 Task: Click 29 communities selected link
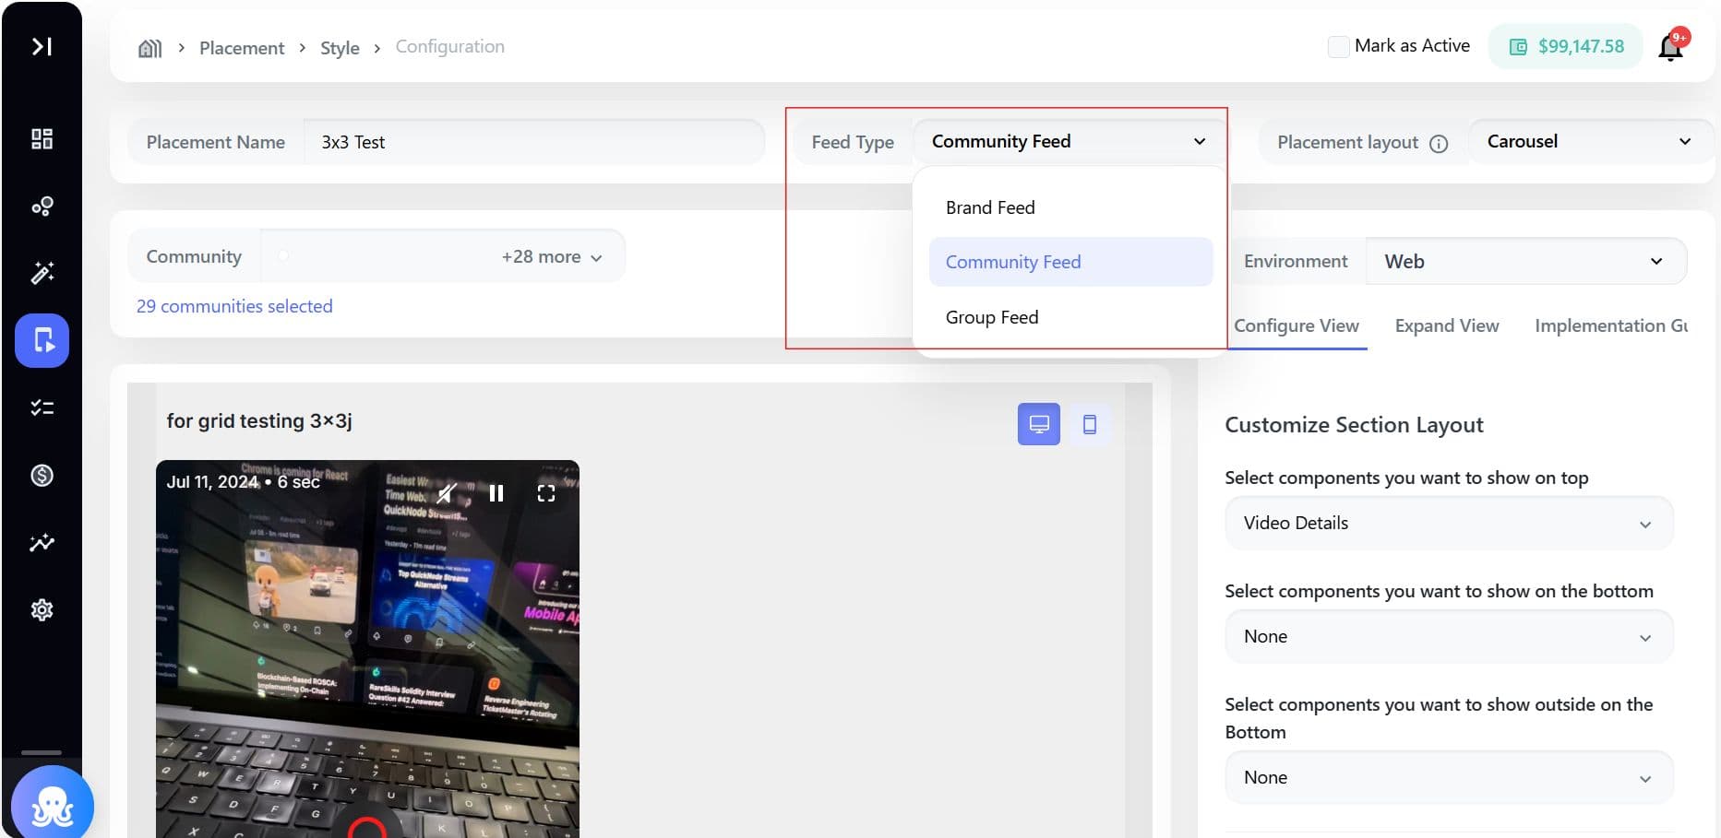tap(234, 306)
